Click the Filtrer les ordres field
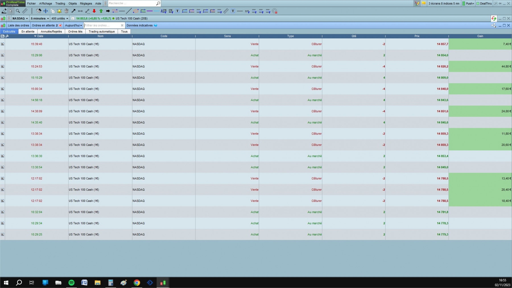 [x=104, y=25]
